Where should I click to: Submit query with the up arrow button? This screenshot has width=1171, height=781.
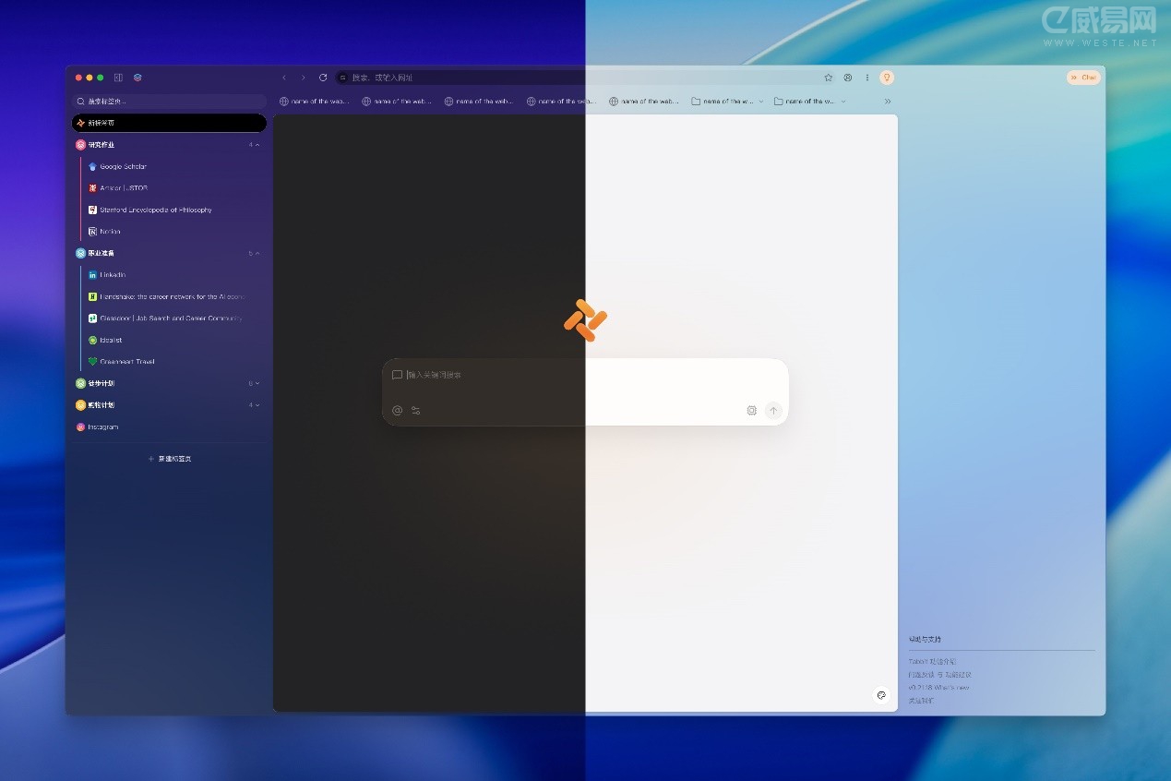coord(773,411)
